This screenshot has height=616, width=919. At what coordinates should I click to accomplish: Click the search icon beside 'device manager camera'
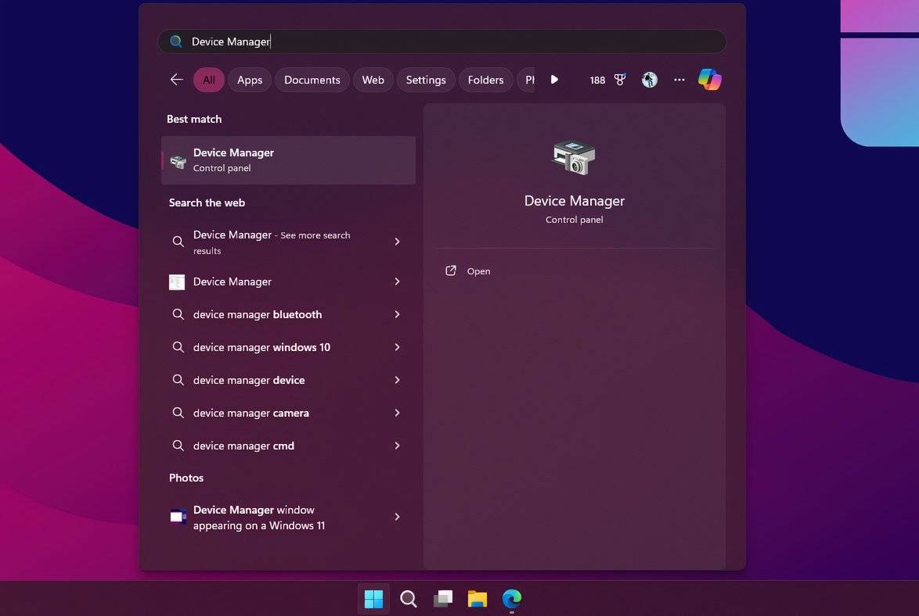pyautogui.click(x=178, y=413)
